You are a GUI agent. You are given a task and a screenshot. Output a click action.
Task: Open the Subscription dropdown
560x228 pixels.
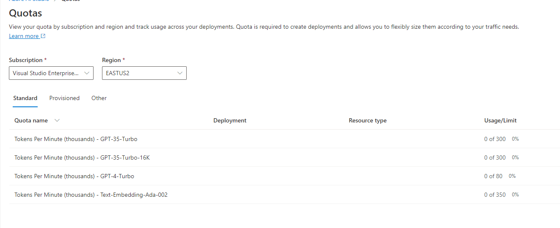pyautogui.click(x=51, y=73)
